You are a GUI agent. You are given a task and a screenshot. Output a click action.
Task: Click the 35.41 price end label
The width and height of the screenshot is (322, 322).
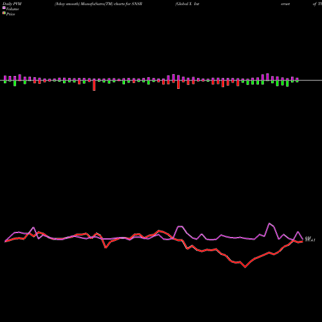310,240
